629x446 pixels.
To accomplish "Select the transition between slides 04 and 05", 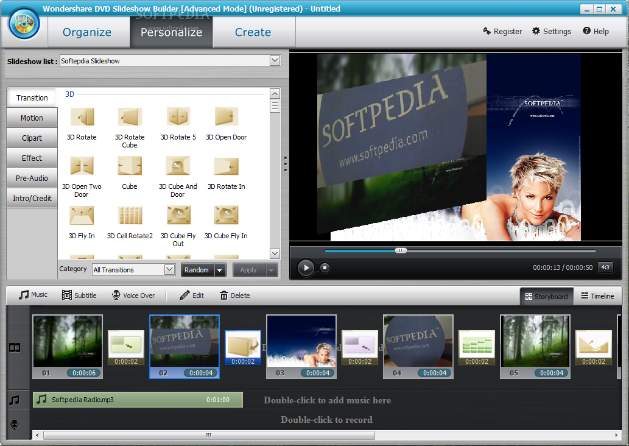I will click(x=477, y=348).
